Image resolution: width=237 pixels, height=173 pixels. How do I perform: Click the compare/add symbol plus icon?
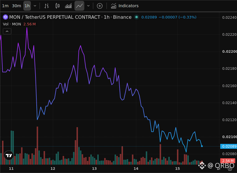click(100, 6)
